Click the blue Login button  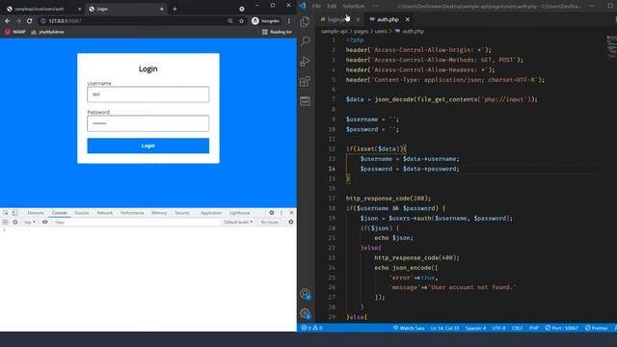pos(148,146)
